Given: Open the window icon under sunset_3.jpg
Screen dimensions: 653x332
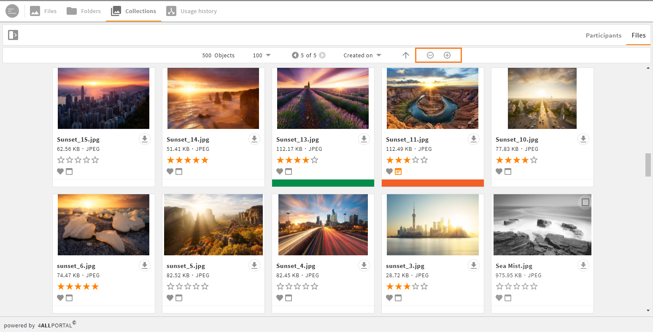Looking at the screenshot, I should click(x=398, y=298).
